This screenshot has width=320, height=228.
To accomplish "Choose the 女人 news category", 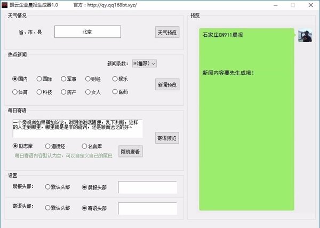I will coord(93,92).
